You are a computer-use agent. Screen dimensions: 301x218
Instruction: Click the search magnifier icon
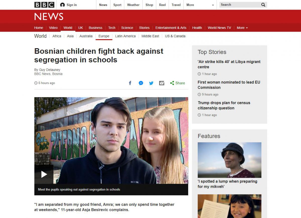click(x=263, y=5)
